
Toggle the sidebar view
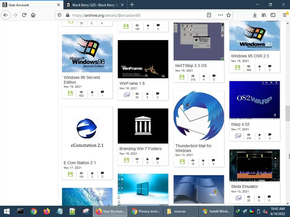(x=273, y=15)
